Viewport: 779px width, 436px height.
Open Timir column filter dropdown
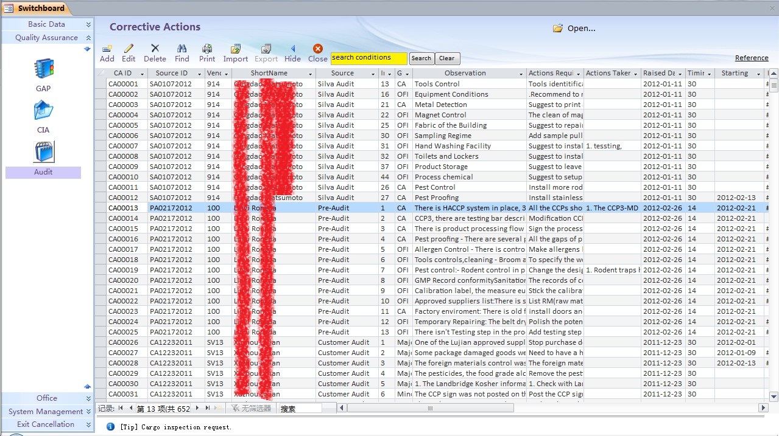tap(709, 74)
